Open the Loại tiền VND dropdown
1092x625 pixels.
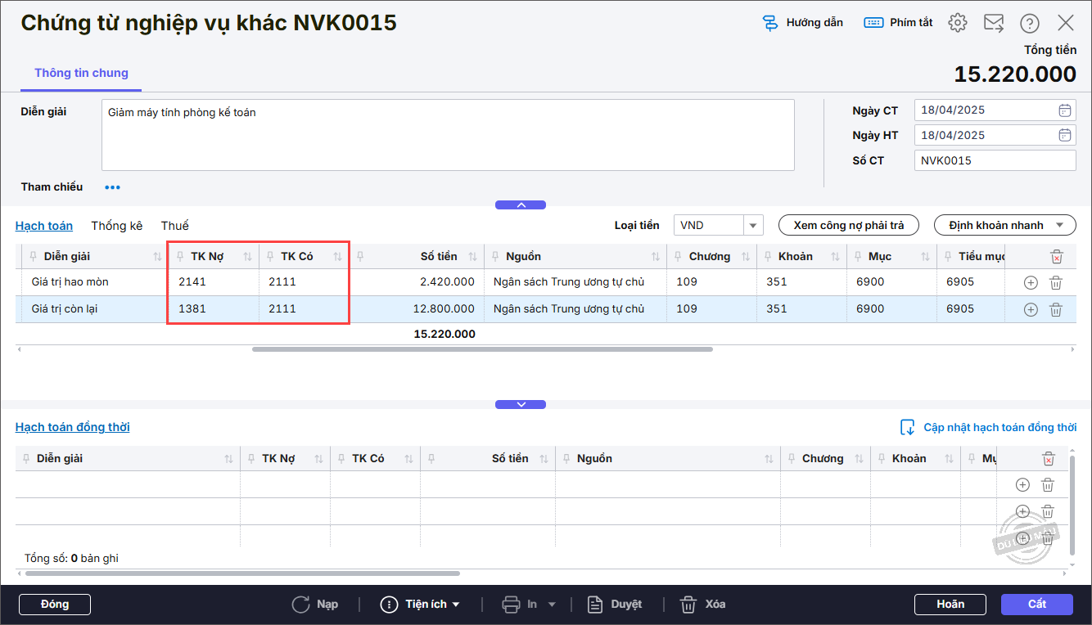[752, 225]
